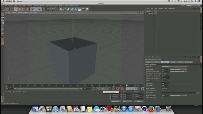Viewport: 203px width, 114px height.
Task: Click the Undo arrow in the toolbar
Action: [x=3, y=9]
